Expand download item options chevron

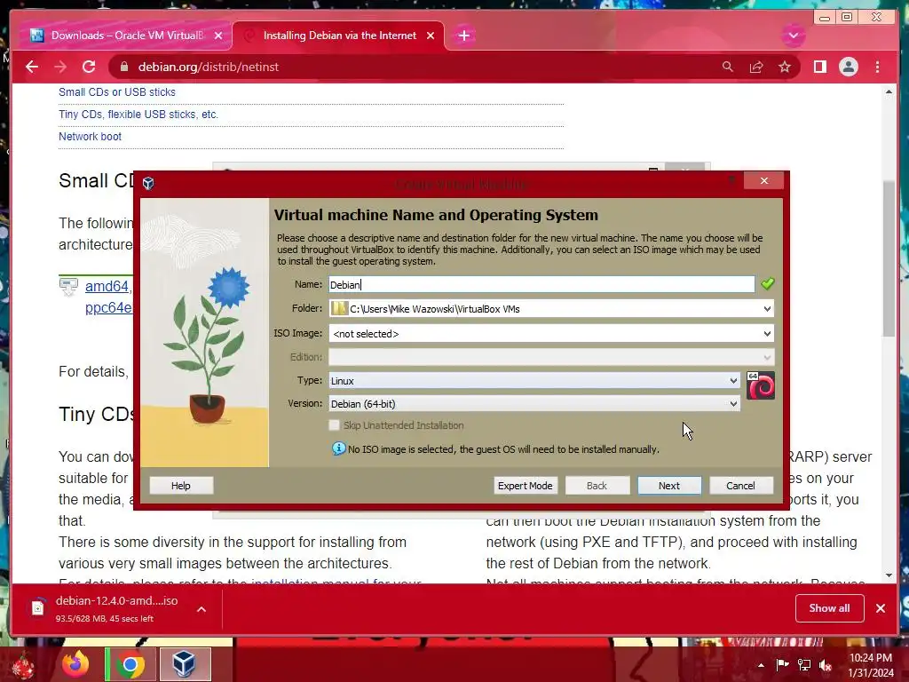tap(202, 609)
